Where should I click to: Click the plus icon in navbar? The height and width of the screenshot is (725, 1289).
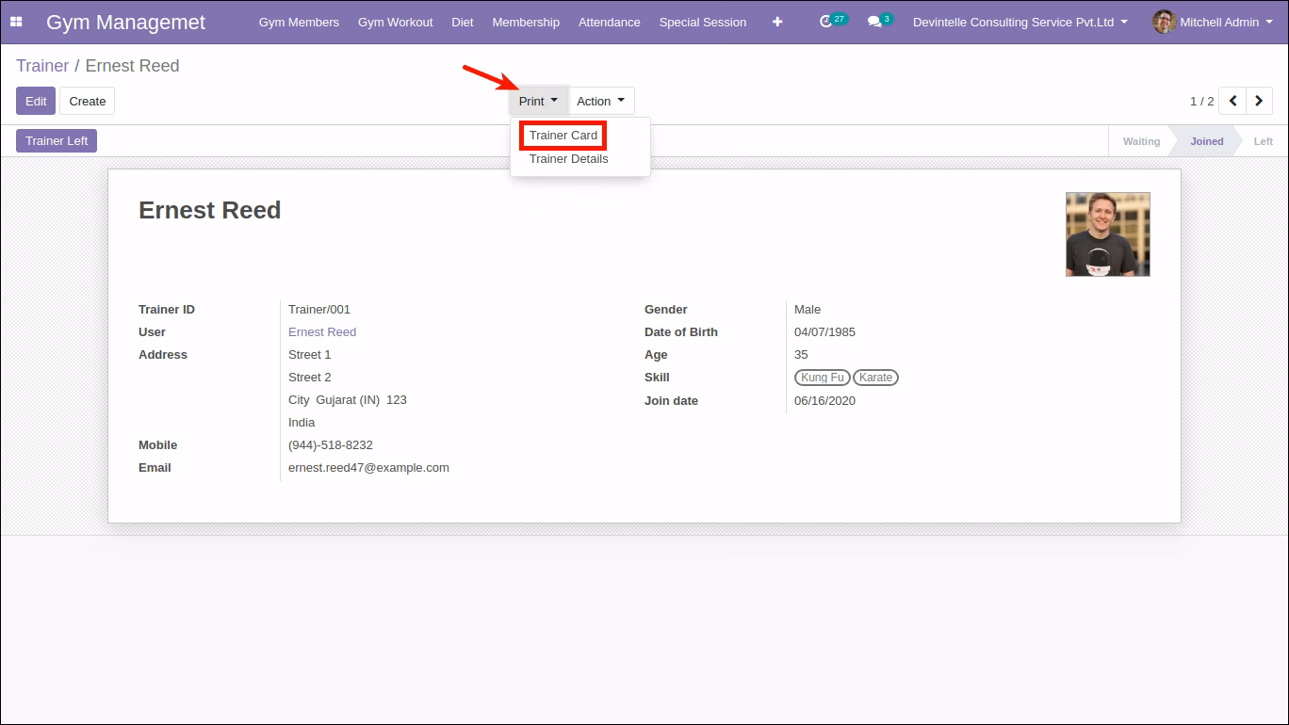click(x=777, y=22)
